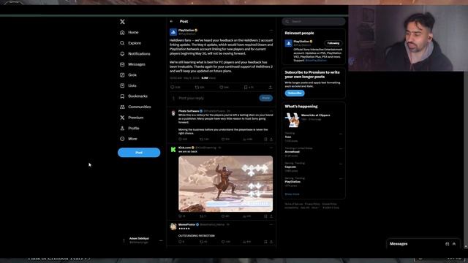468x263 pixels.
Task: Click the Reply button next to reply field
Action: pos(265,98)
